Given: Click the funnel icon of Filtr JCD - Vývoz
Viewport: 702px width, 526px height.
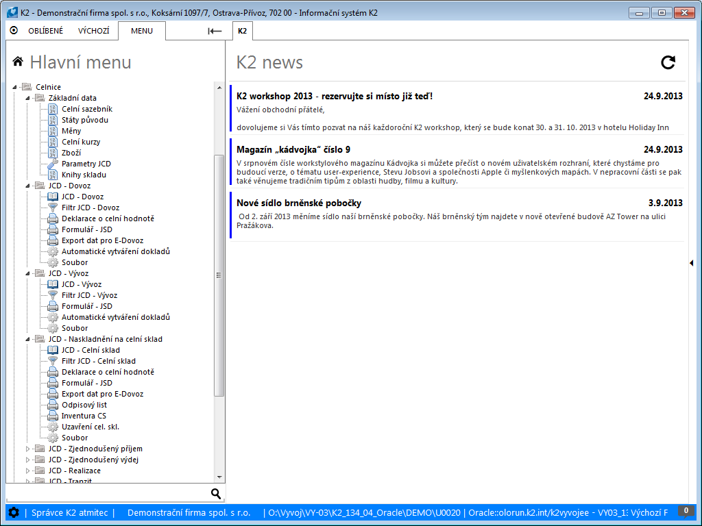Looking at the screenshot, I should tap(53, 295).
